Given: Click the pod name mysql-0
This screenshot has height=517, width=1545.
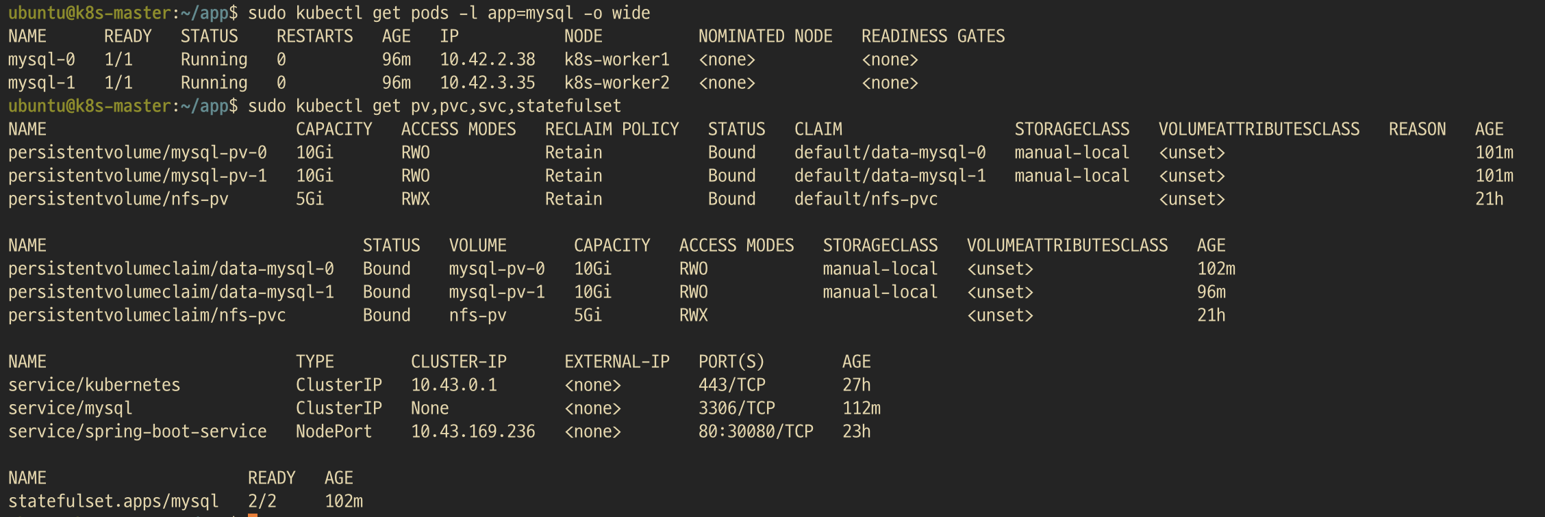Looking at the screenshot, I should pos(42,59).
